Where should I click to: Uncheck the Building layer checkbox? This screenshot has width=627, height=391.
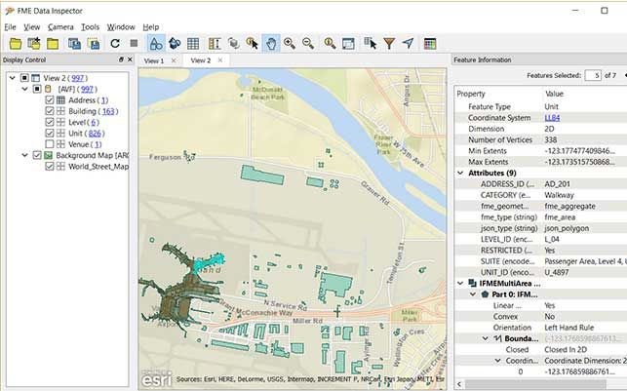[50, 111]
